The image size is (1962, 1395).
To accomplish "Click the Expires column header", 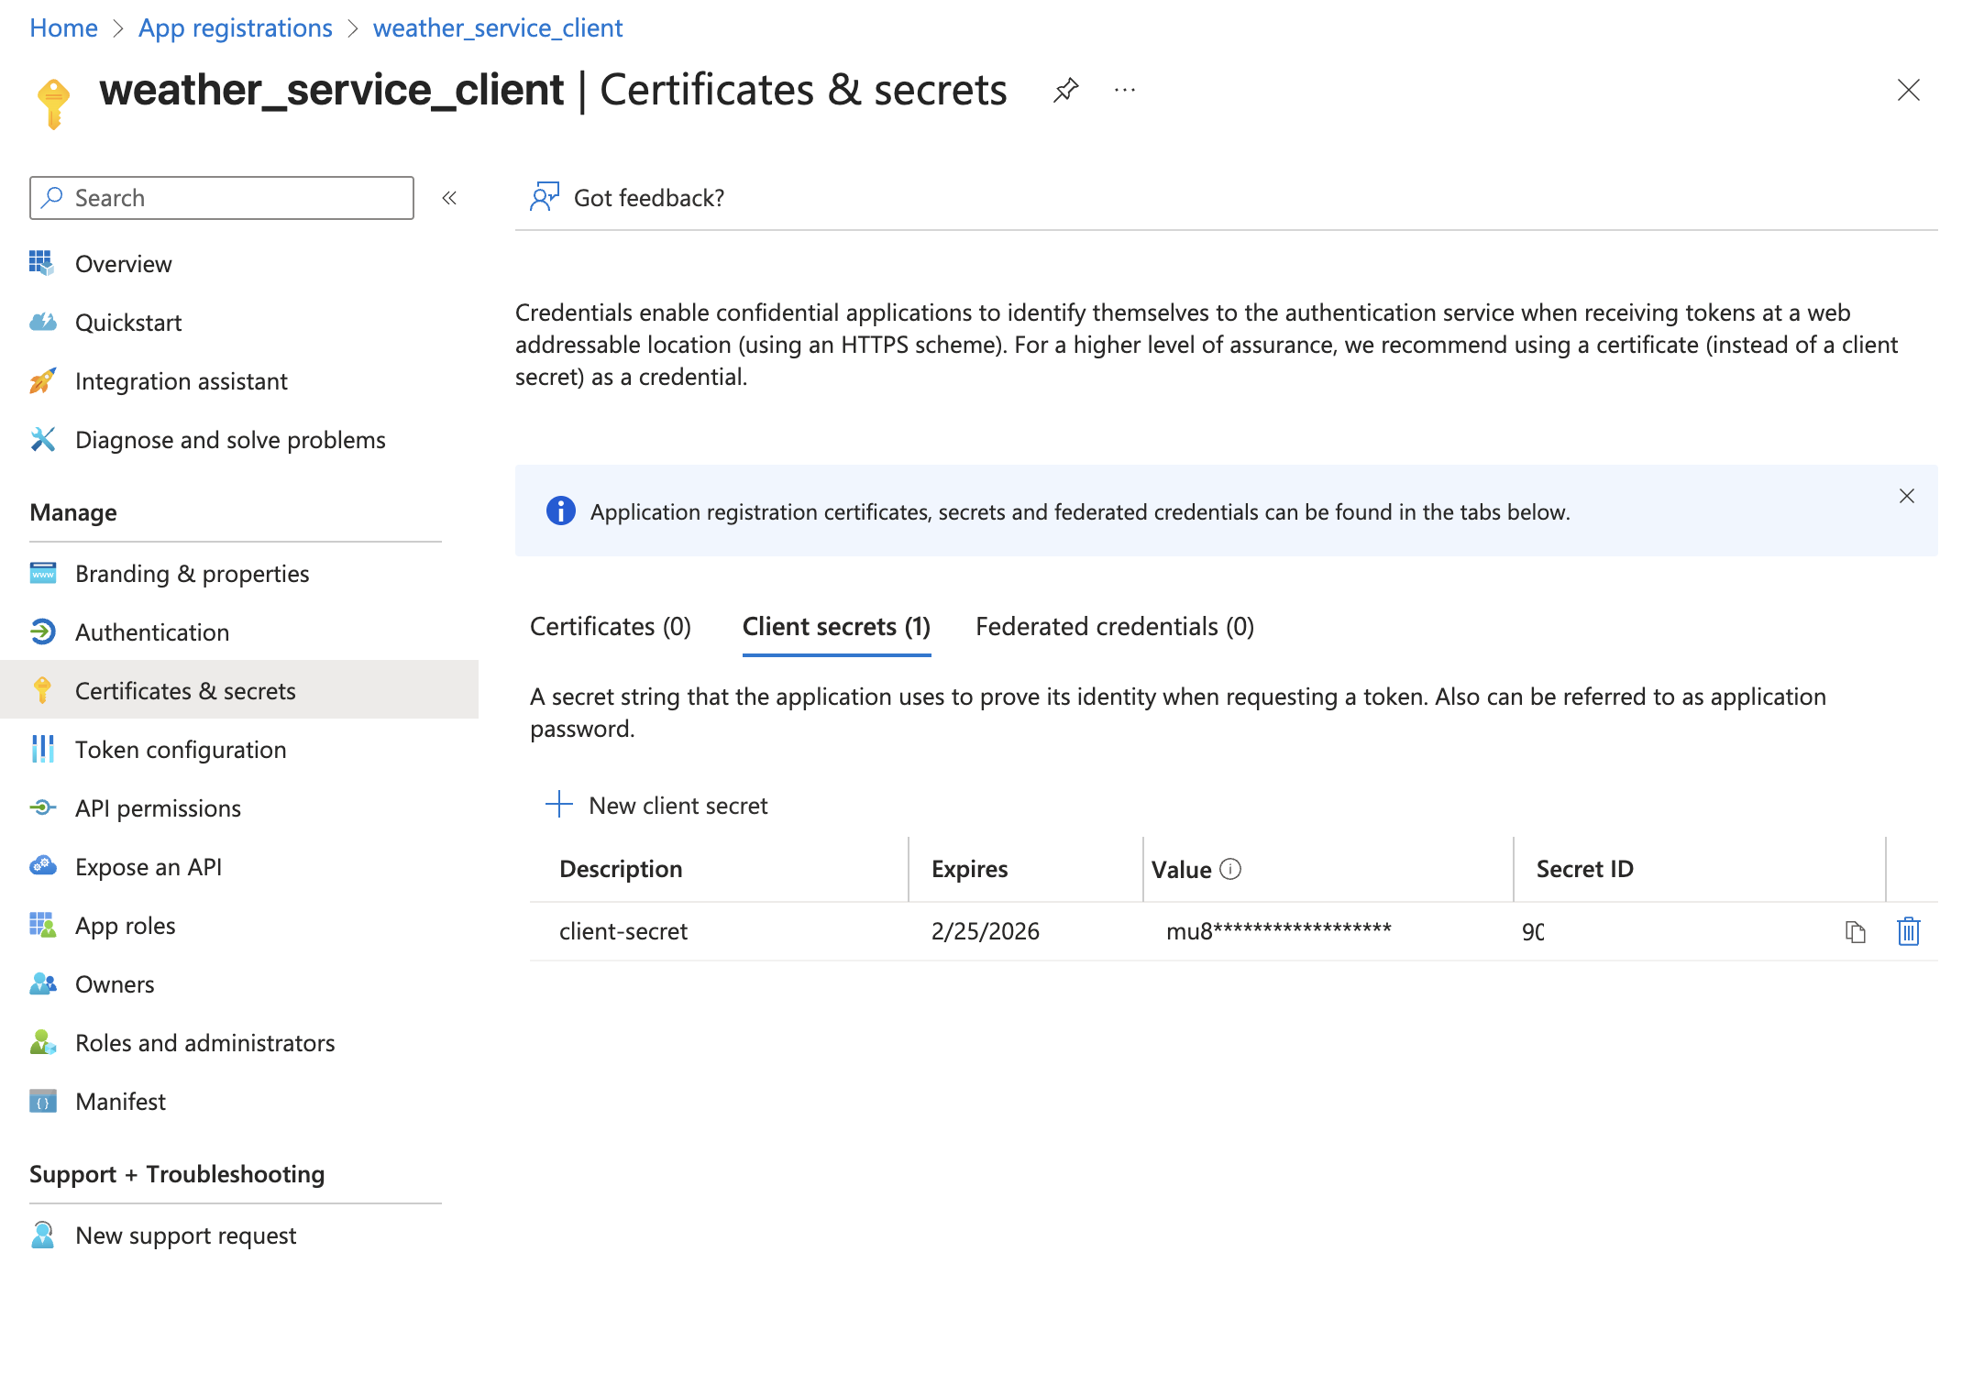I will tap(969, 869).
